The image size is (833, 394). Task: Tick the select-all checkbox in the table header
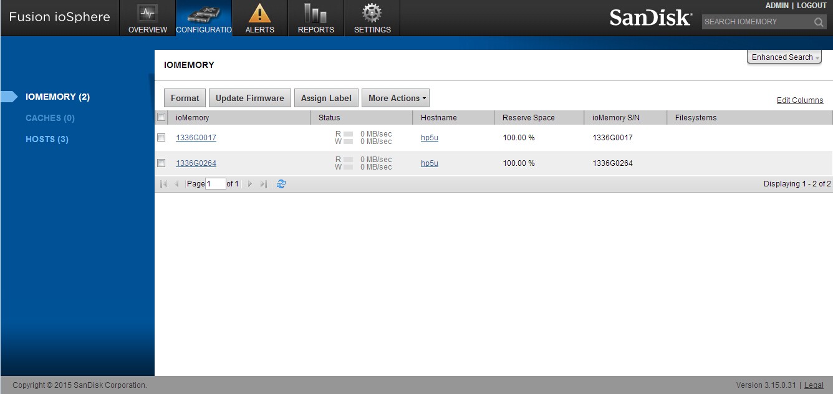[x=161, y=117]
